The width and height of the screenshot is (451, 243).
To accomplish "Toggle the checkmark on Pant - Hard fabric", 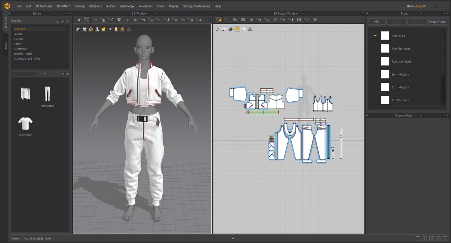I will pos(375,36).
